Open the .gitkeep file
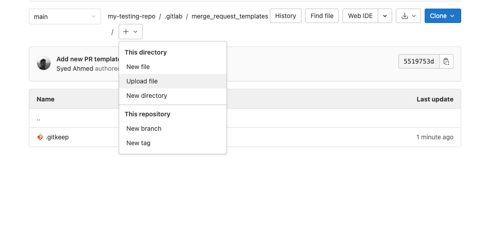The image size is (477, 225). point(57,137)
